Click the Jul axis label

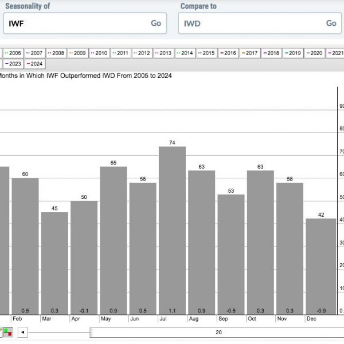point(163,319)
